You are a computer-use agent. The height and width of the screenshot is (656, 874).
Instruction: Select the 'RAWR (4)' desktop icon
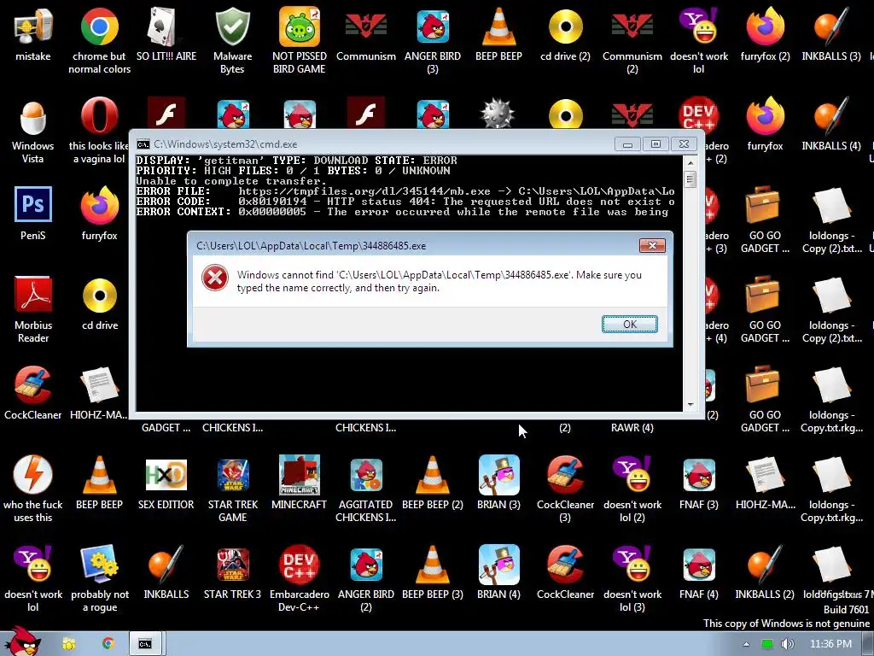632,427
